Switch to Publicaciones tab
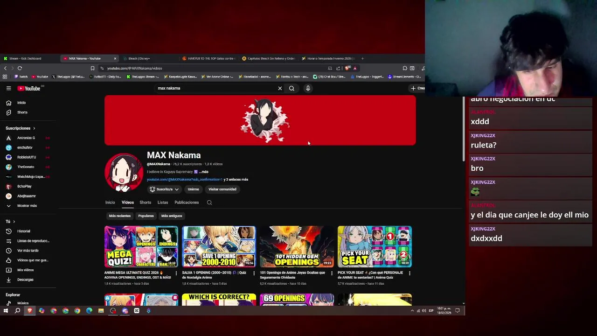This screenshot has height=336, width=597. tap(187, 203)
